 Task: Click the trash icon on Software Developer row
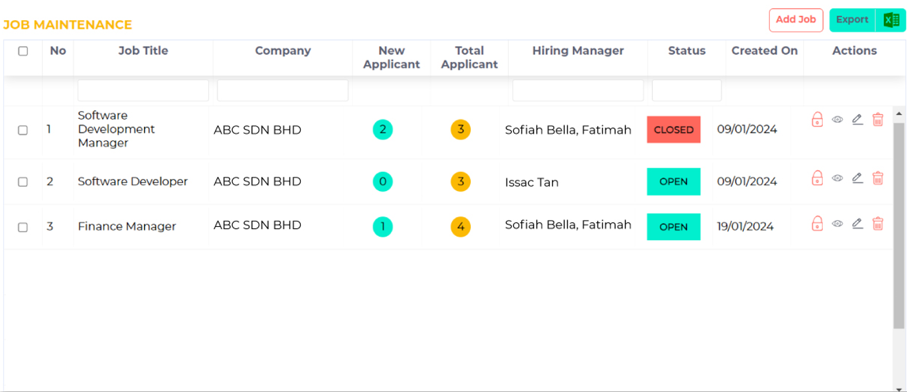coord(878,179)
